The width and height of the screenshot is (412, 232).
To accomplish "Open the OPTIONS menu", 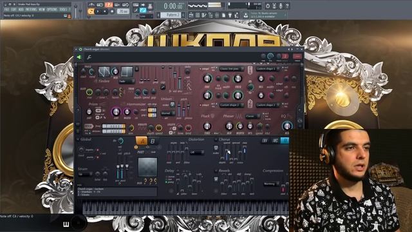I will coord(51,10).
